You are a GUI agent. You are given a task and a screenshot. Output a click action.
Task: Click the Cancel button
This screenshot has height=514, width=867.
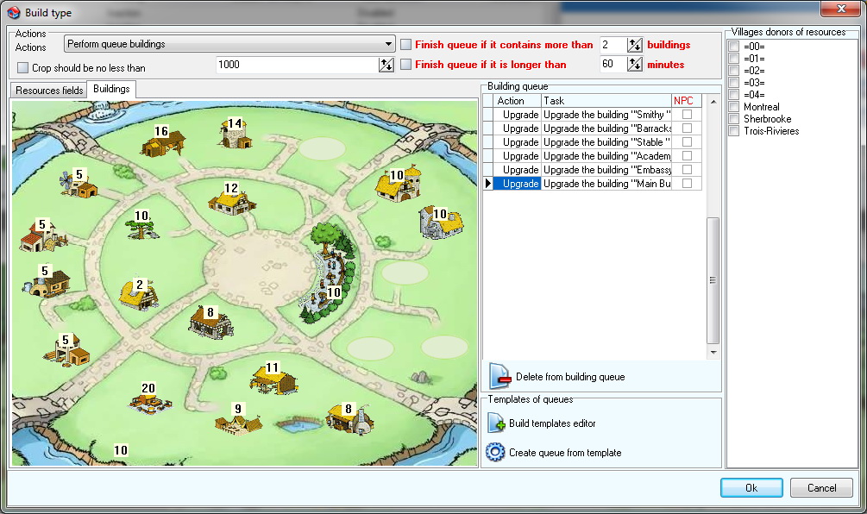[x=821, y=488]
